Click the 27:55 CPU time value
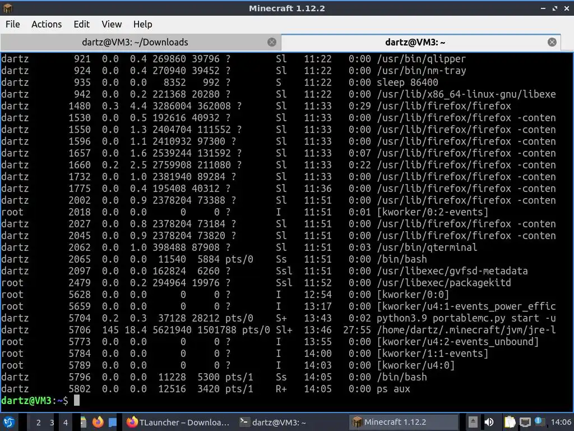This screenshot has height=431, width=574. pos(357,330)
